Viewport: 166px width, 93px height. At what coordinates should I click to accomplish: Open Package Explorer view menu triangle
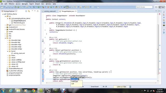pyautogui.click(x=32, y=11)
